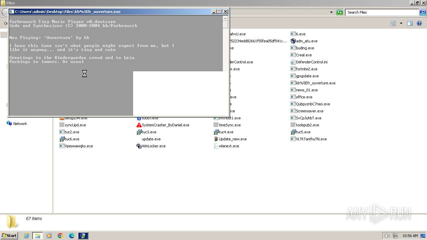
Task: Select the gpupdate.exe file icon
Action: 293,76
